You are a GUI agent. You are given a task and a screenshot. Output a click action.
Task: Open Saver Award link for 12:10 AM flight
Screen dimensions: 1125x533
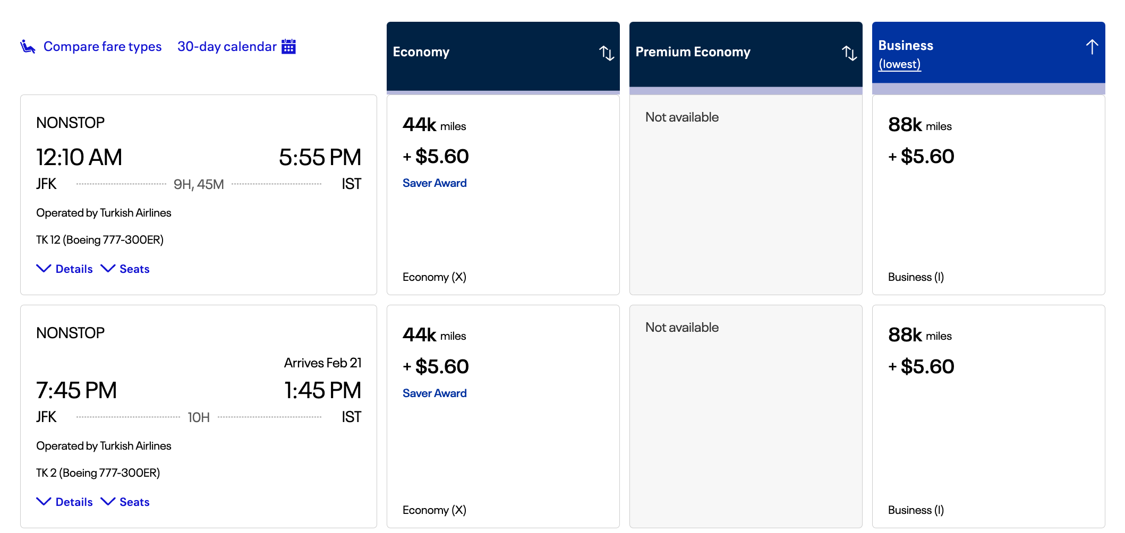tap(434, 183)
